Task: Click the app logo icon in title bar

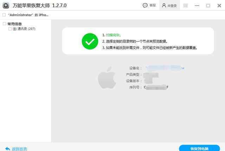Action: pyautogui.click(x=6, y=6)
